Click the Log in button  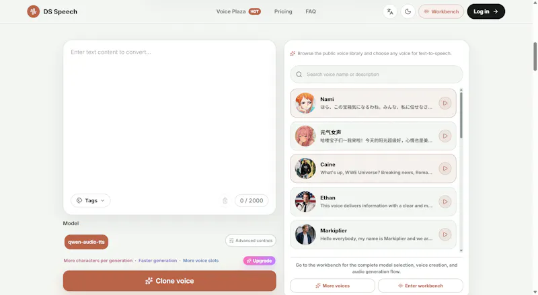click(486, 11)
